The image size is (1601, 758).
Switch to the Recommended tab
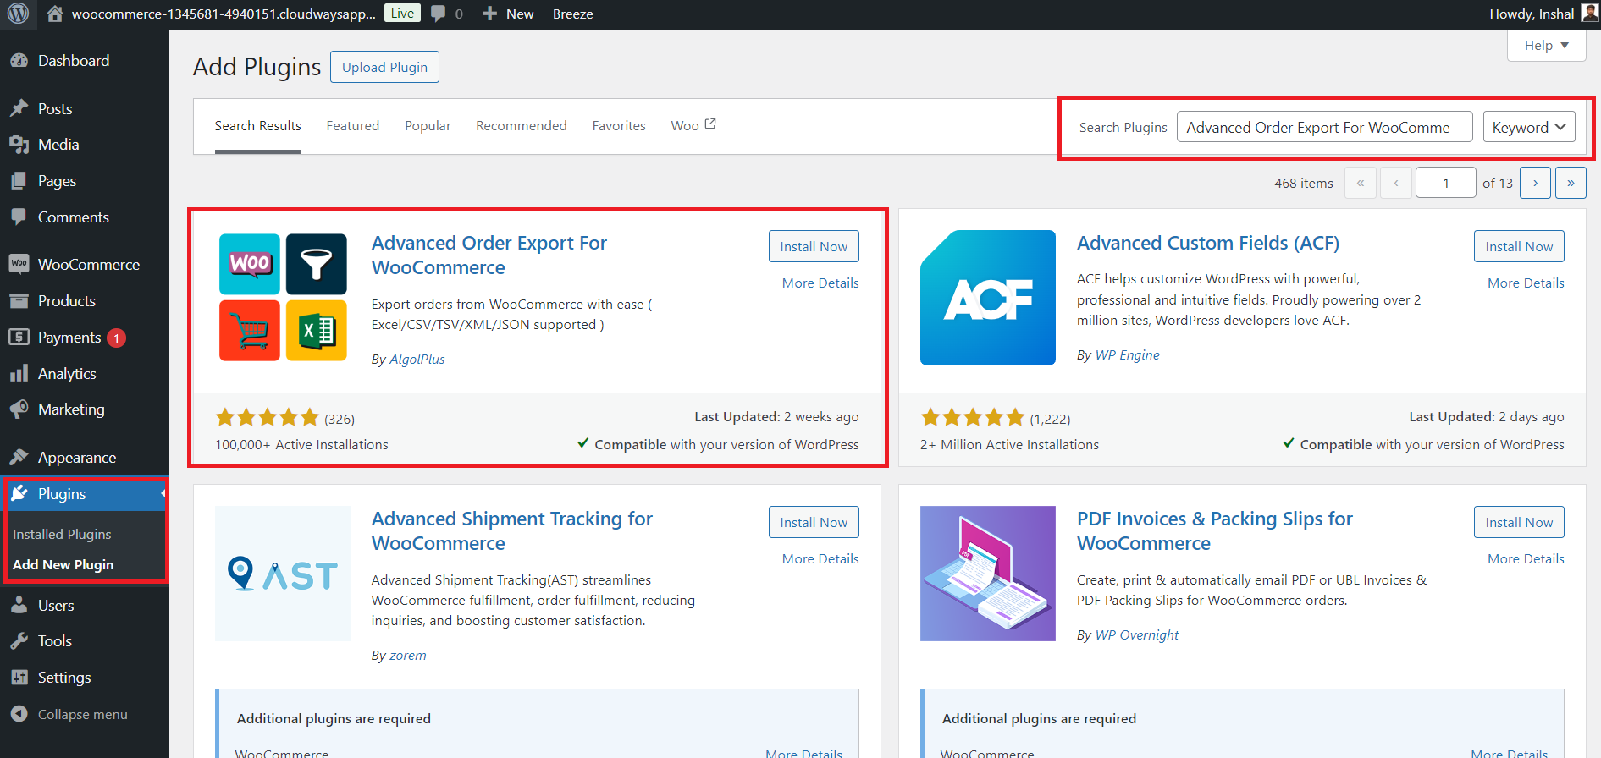click(522, 125)
